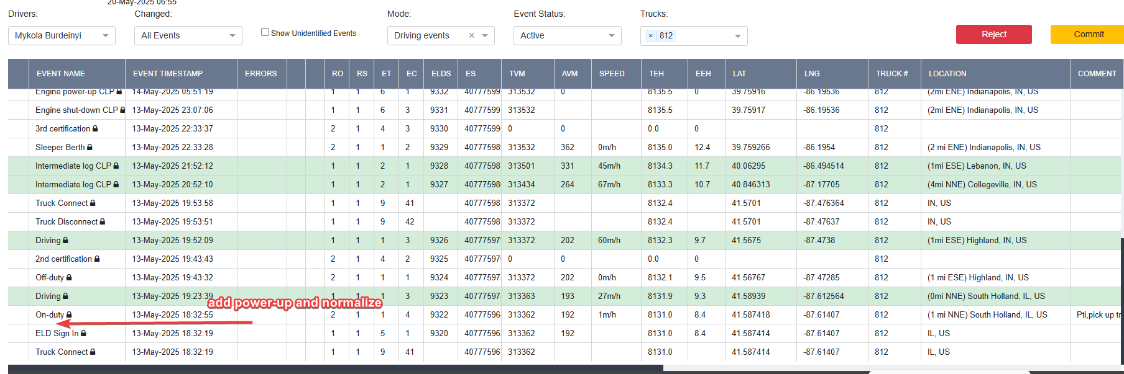
Task: Click the horizontal scrollbar at table bottom
Action: (336, 368)
